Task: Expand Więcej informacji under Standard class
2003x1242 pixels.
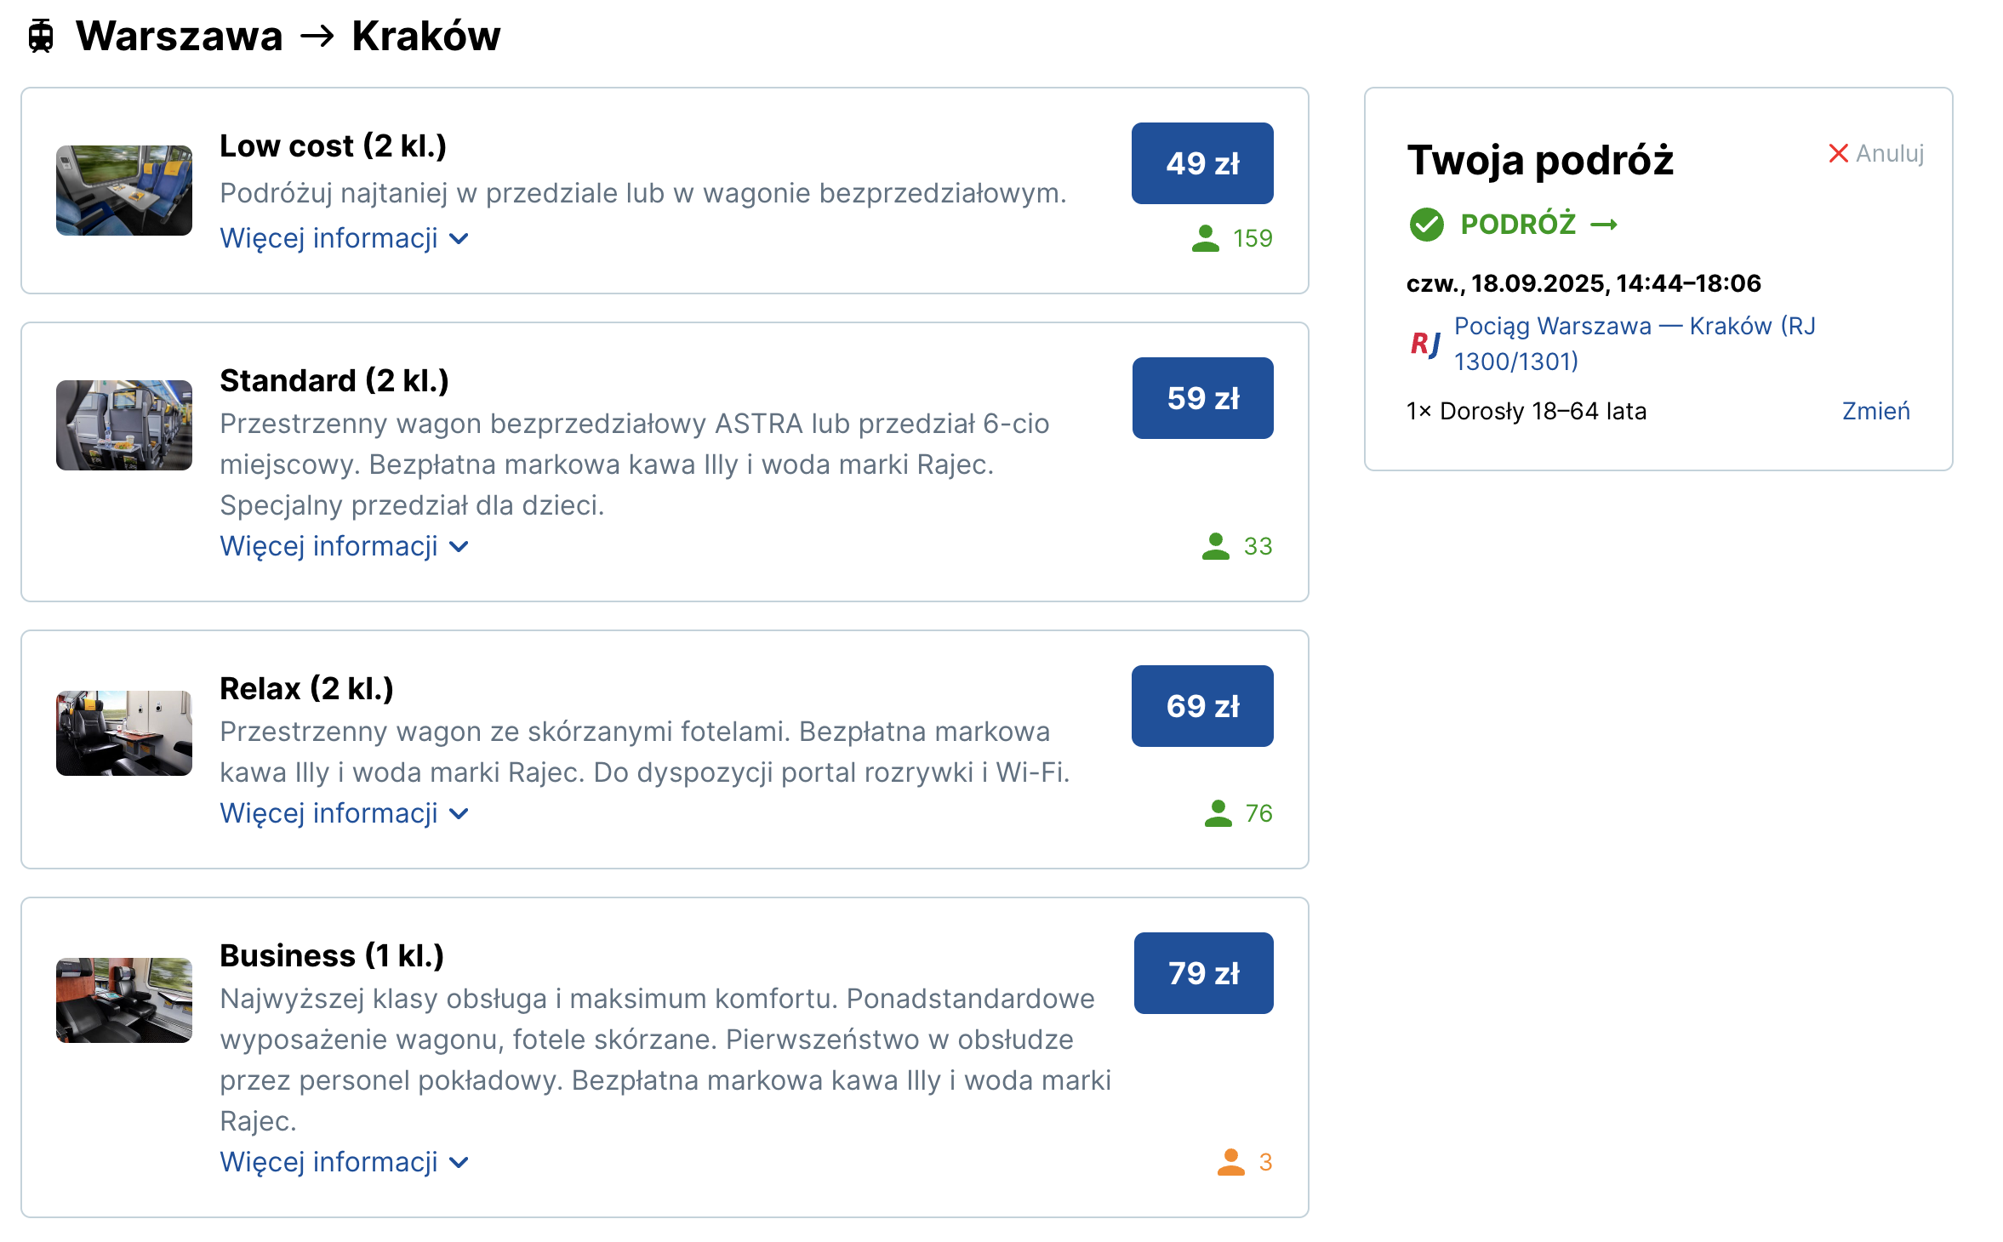Action: click(344, 546)
